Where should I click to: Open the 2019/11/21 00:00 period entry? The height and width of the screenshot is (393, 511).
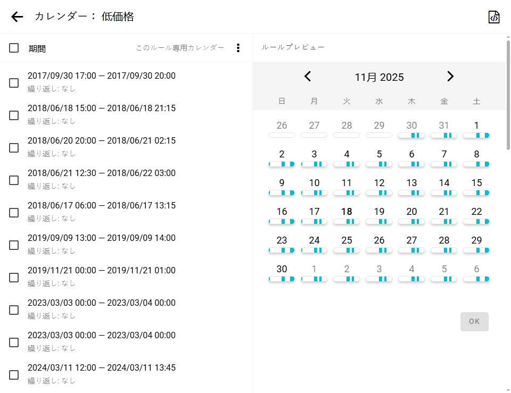(x=102, y=271)
